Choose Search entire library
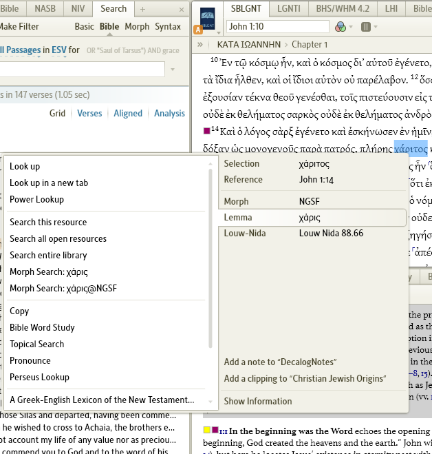This screenshot has height=454, width=432. (x=48, y=255)
